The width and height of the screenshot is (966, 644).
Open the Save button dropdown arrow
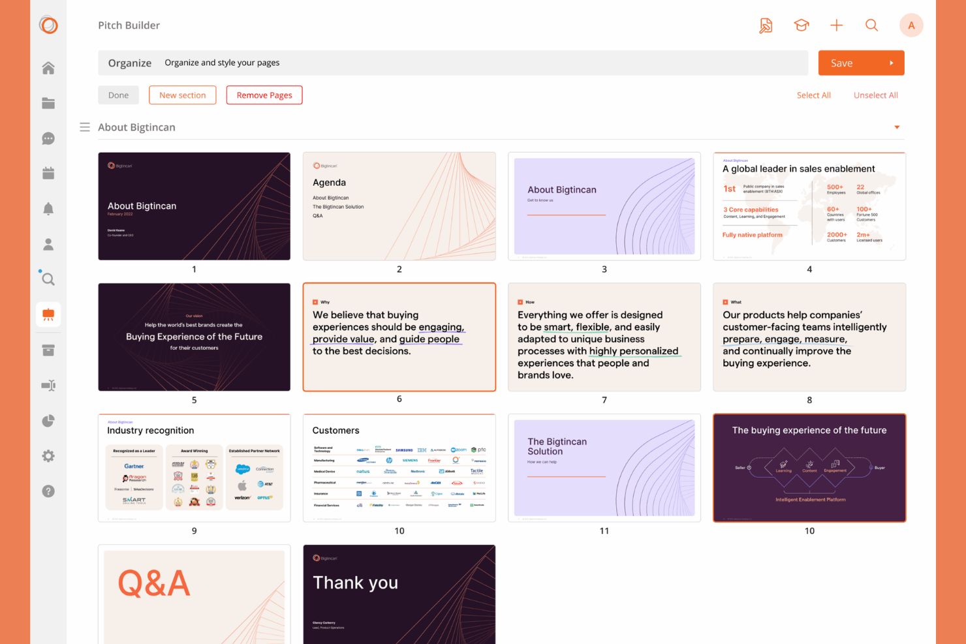click(892, 63)
